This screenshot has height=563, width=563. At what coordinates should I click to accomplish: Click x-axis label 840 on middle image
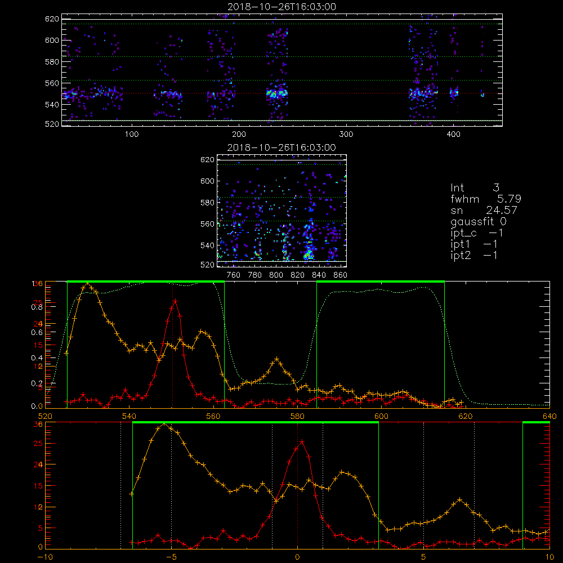point(319,275)
